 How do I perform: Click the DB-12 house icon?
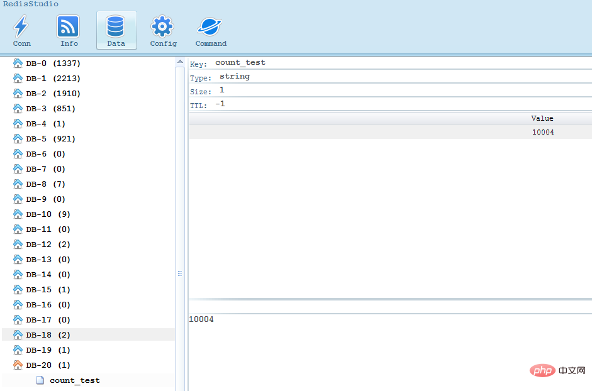(x=18, y=244)
